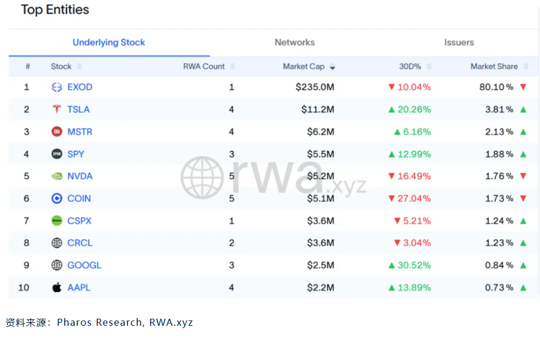Click the Tesla logo icon
540x338 pixels.
(57, 110)
